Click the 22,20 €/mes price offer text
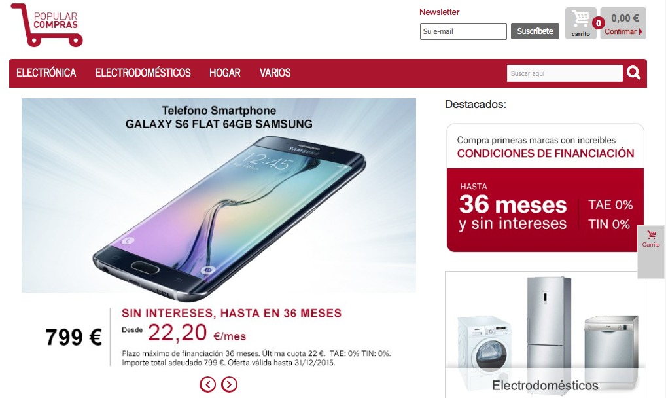Image resolution: width=666 pixels, height=398 pixels. tap(197, 333)
